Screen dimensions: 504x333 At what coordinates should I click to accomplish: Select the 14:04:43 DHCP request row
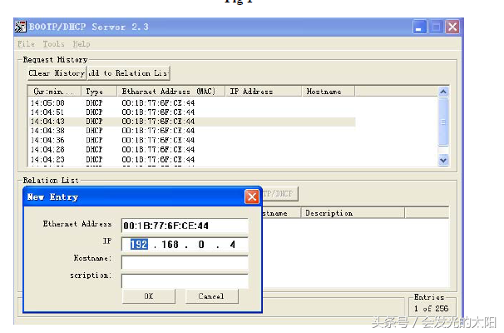[192, 122]
